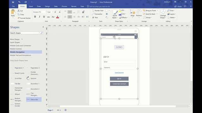Click Format Painter brush
Screen dimensions: 202x113
[x=19, y=18]
